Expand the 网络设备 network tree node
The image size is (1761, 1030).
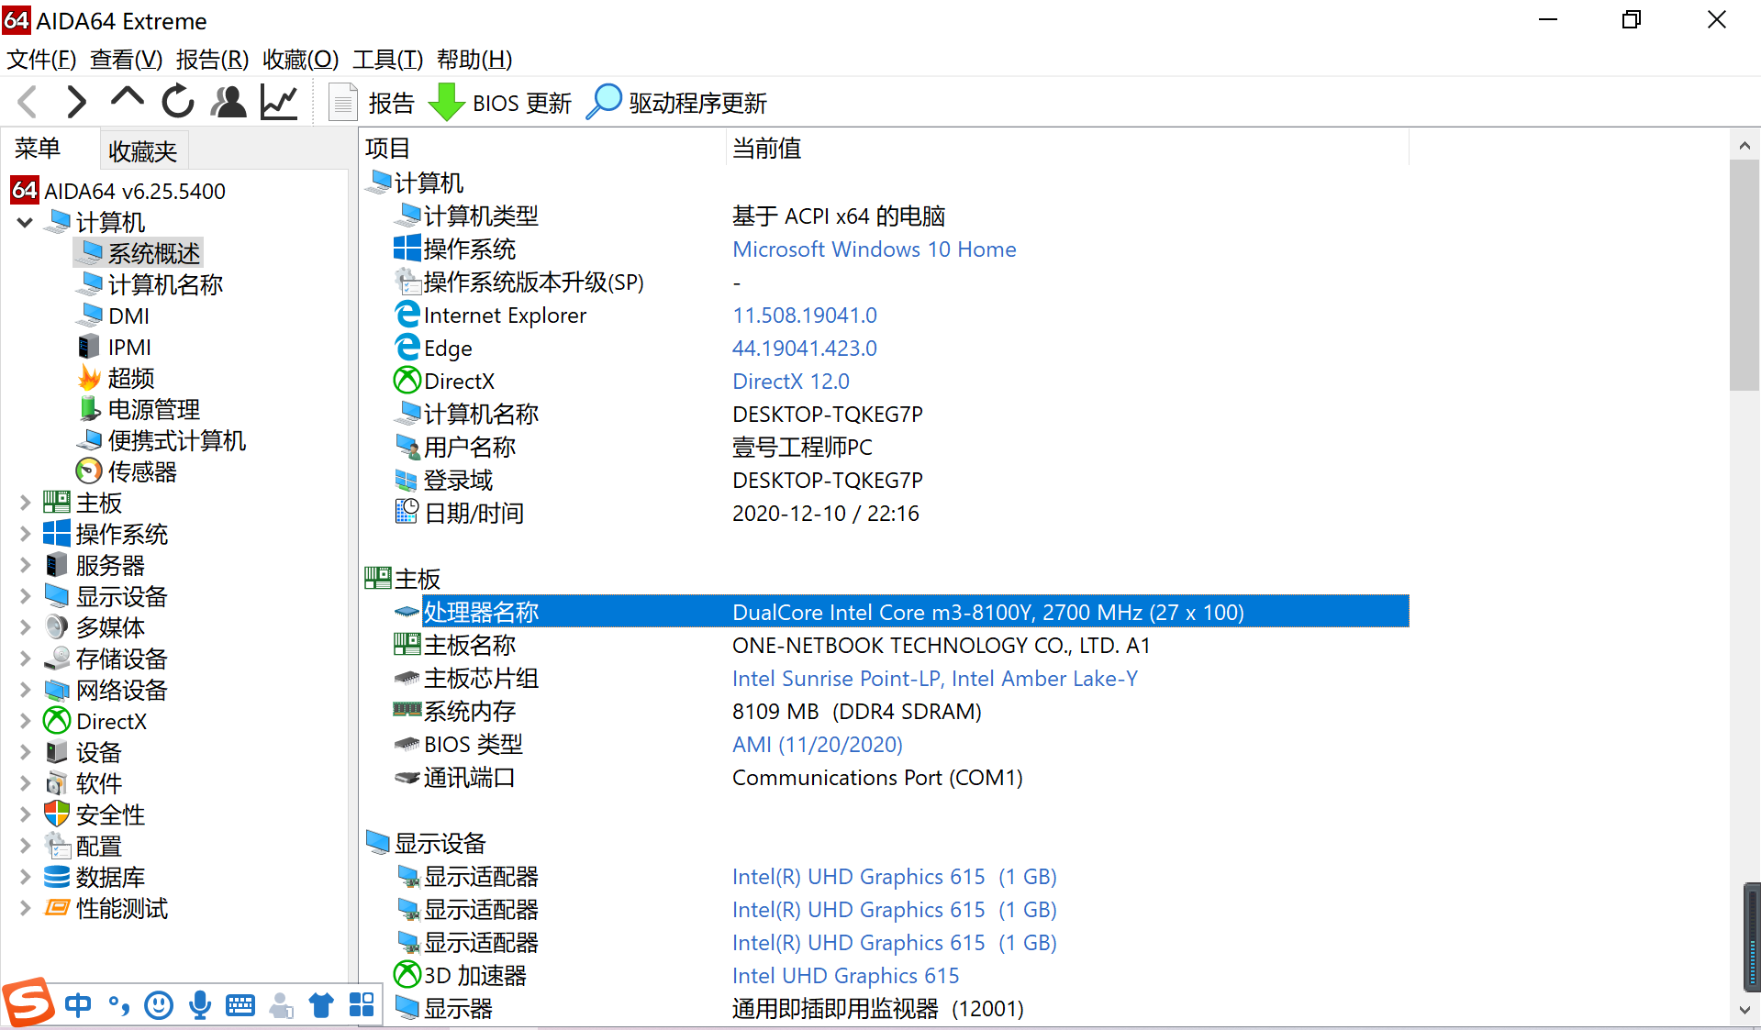(x=25, y=690)
